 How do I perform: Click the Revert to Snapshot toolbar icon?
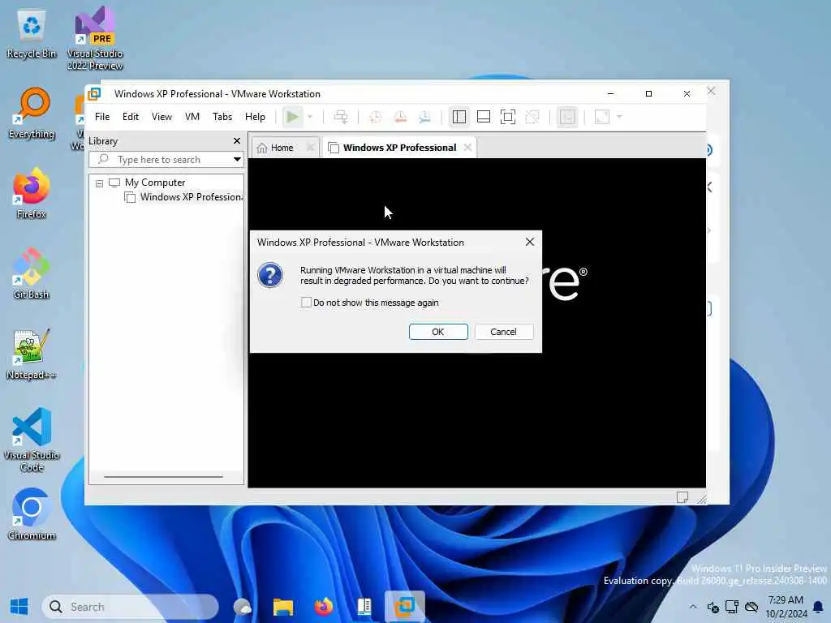click(x=400, y=117)
